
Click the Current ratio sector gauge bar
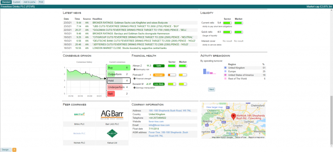[227, 23]
